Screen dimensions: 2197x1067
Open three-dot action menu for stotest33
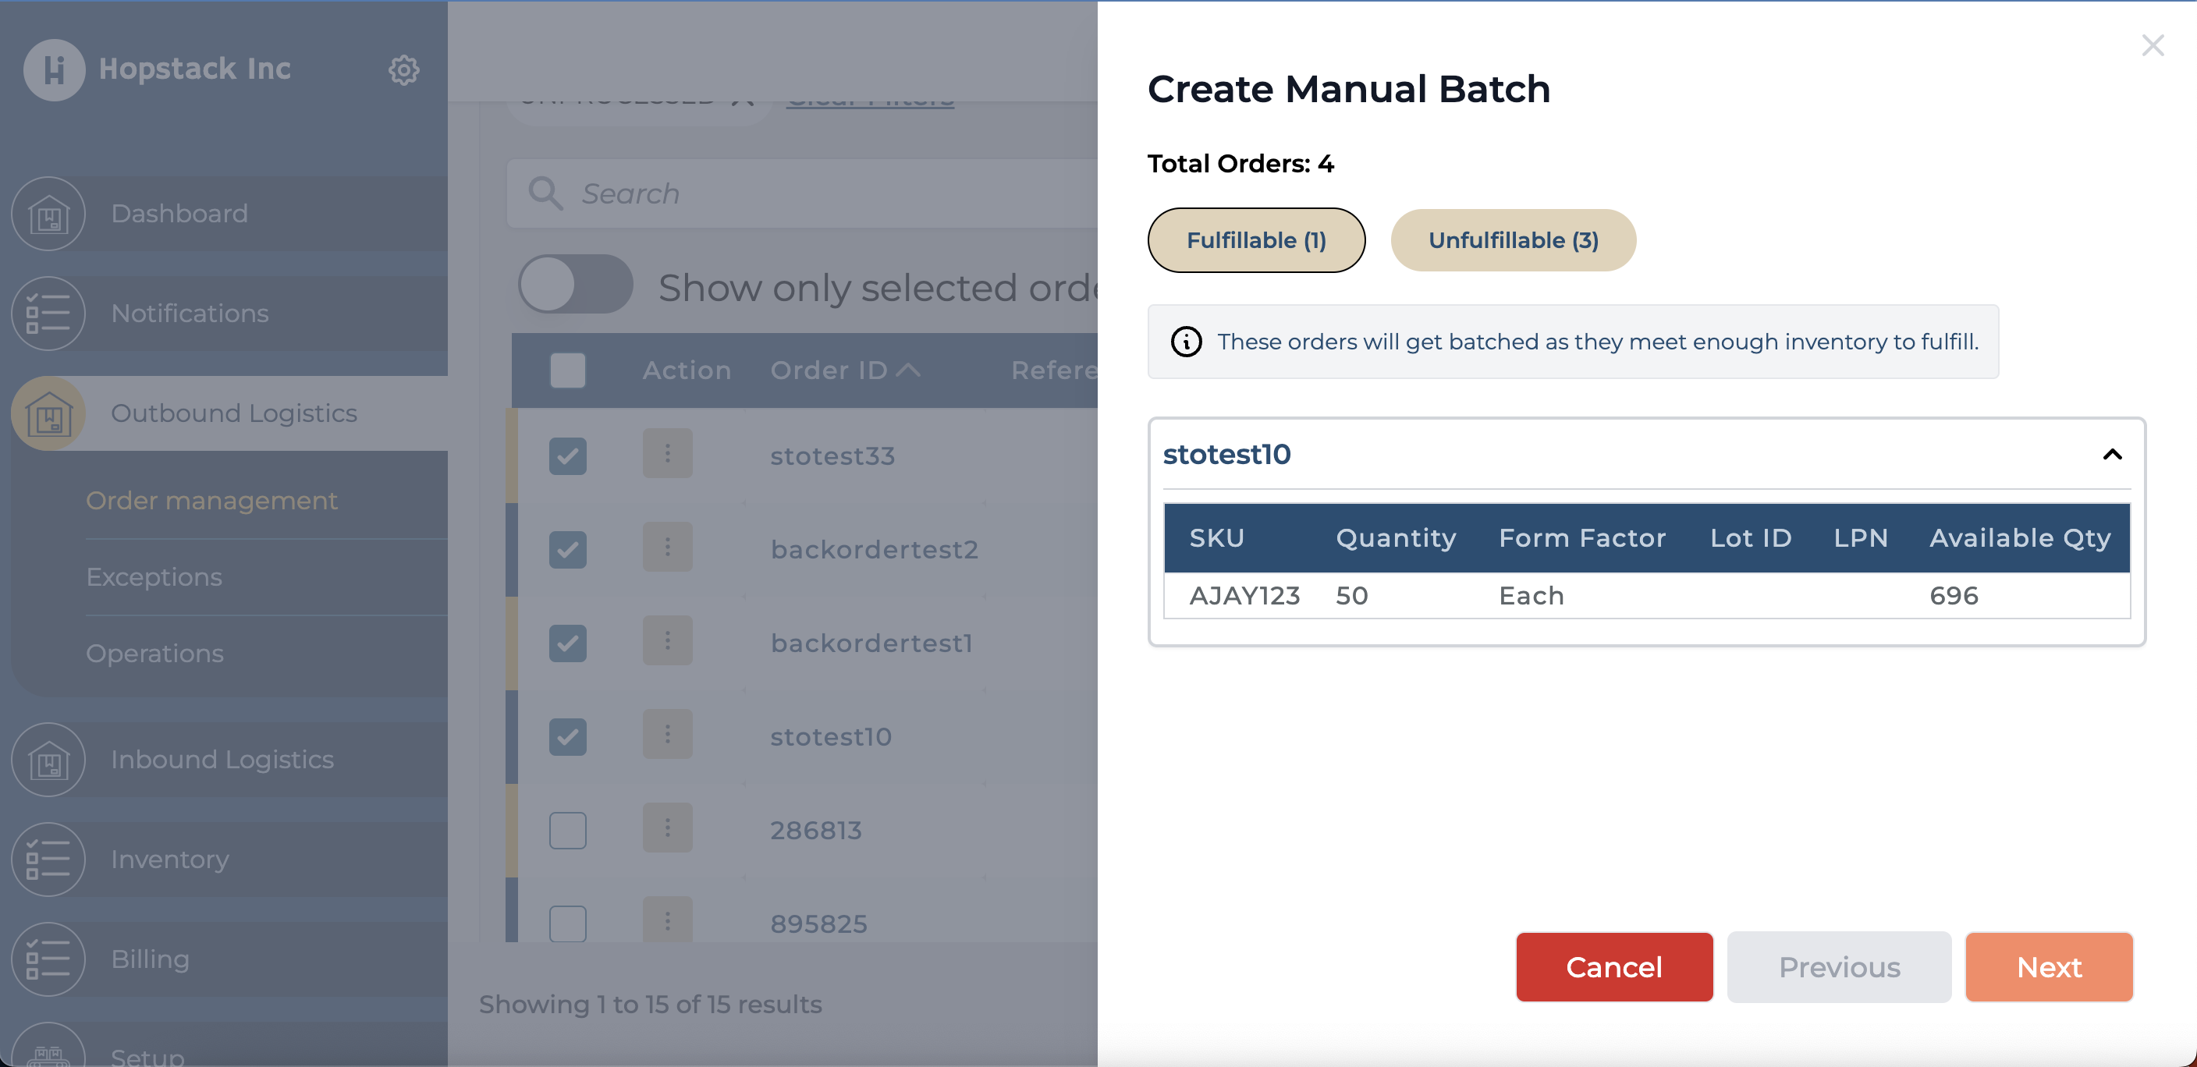667,455
